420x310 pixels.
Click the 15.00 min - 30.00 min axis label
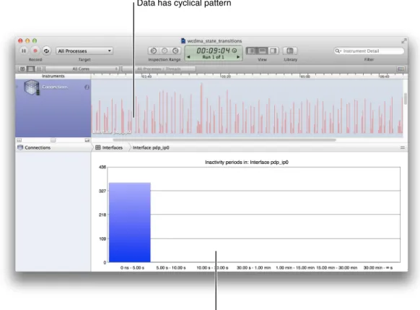coord(337,267)
